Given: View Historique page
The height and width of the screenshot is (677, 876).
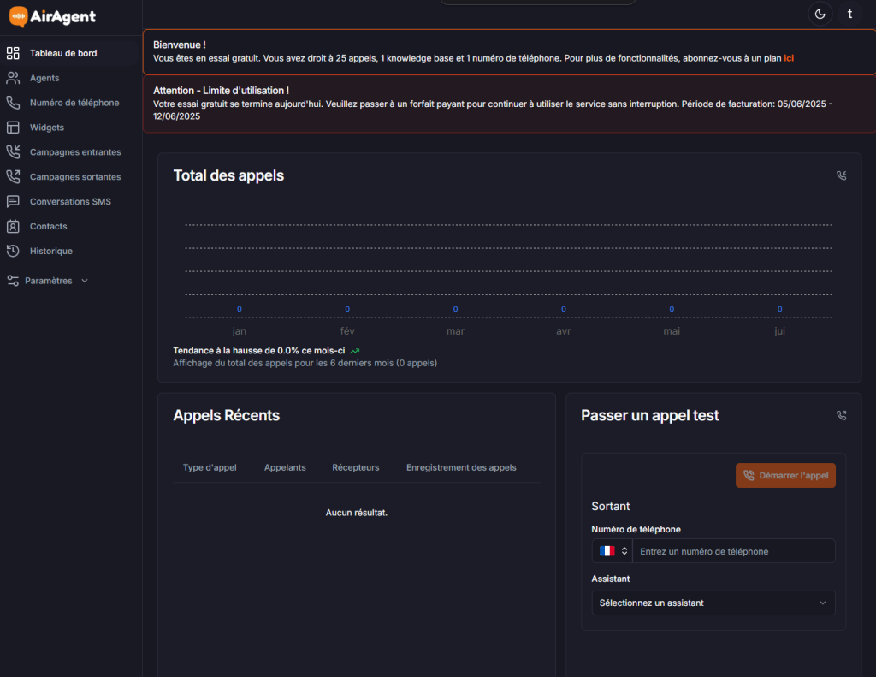Looking at the screenshot, I should tap(51, 251).
